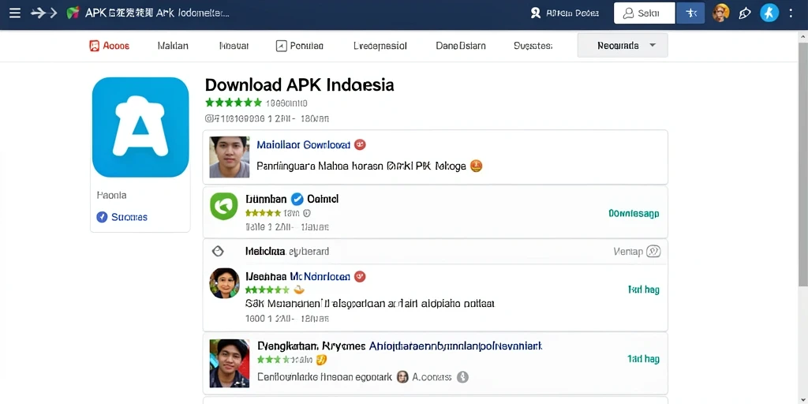The width and height of the screenshot is (808, 404).
Task: Click the young man photo beside Dvangkaham
Action: pos(230,363)
